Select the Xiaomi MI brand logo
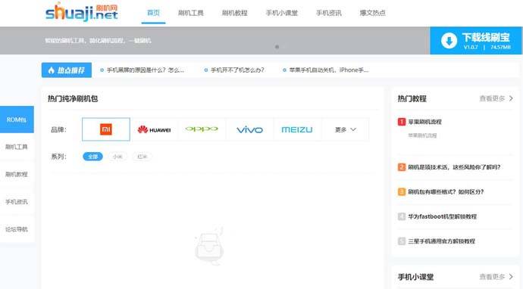 [x=106, y=129]
